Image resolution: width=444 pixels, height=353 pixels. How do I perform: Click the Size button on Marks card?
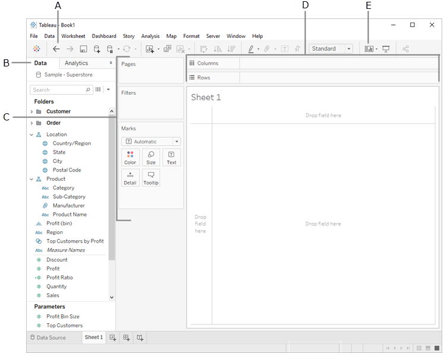coord(151,157)
